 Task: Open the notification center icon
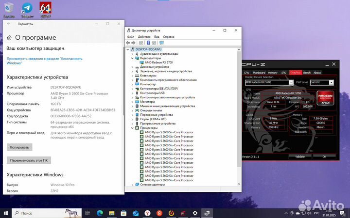[342, 214]
